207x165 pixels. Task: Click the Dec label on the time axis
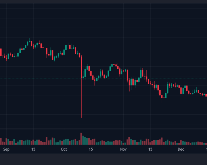[181, 149]
